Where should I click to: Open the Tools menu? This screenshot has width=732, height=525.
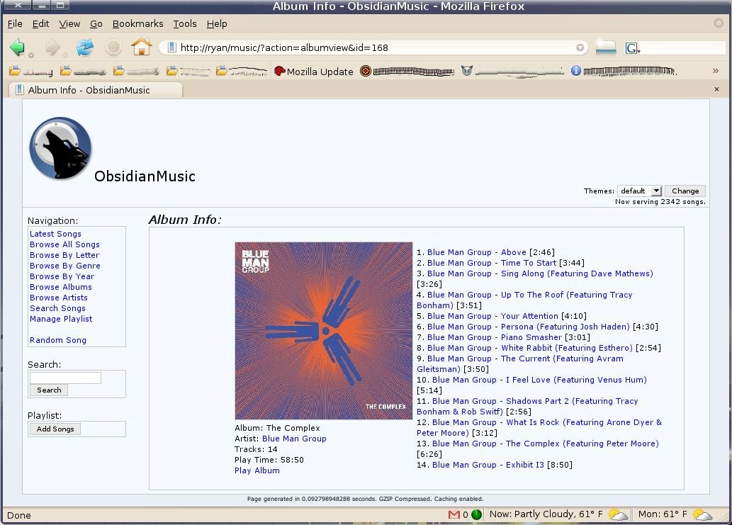[185, 24]
